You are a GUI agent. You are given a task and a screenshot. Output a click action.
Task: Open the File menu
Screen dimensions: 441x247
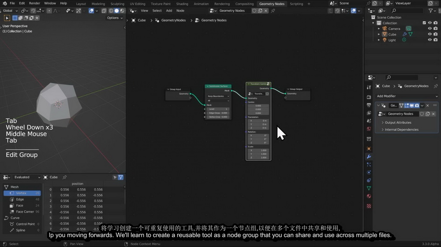pyautogui.click(x=12, y=4)
